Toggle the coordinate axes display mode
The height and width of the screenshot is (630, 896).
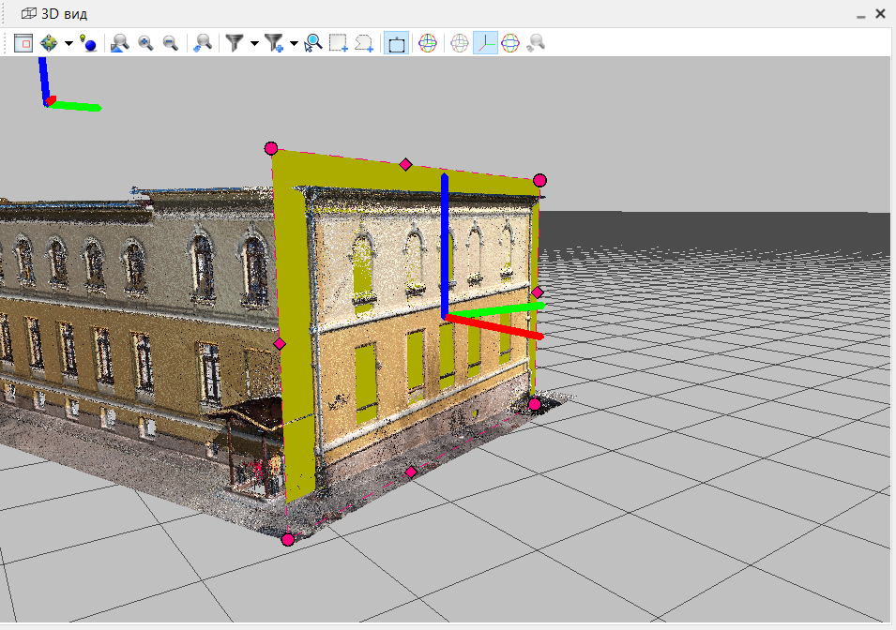click(485, 42)
